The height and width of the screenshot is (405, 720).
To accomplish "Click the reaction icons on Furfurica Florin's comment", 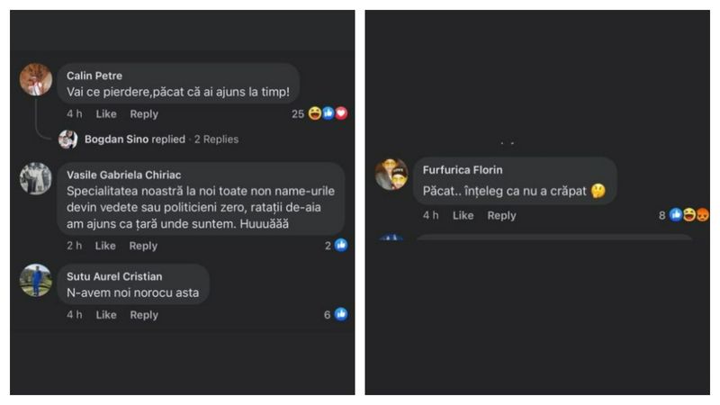I will click(689, 215).
